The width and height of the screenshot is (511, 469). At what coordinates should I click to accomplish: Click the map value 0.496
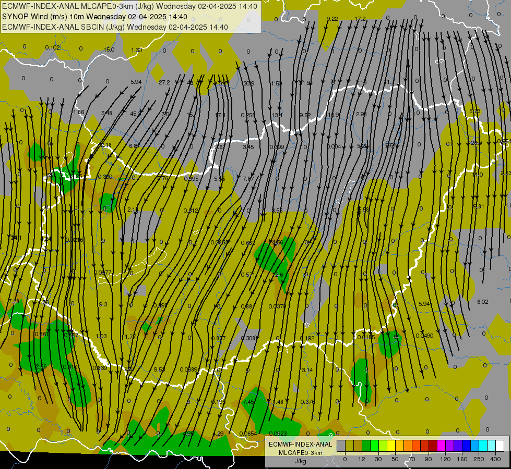[x=160, y=305]
